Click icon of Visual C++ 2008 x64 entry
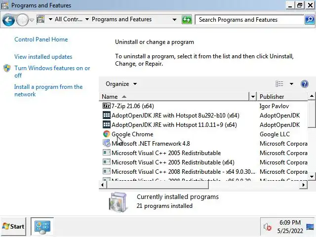 (107, 171)
